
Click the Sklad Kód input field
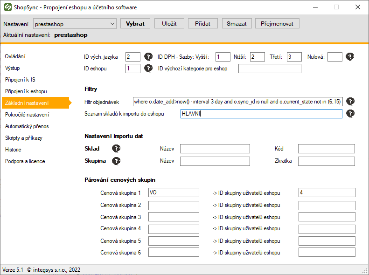pos(326,149)
